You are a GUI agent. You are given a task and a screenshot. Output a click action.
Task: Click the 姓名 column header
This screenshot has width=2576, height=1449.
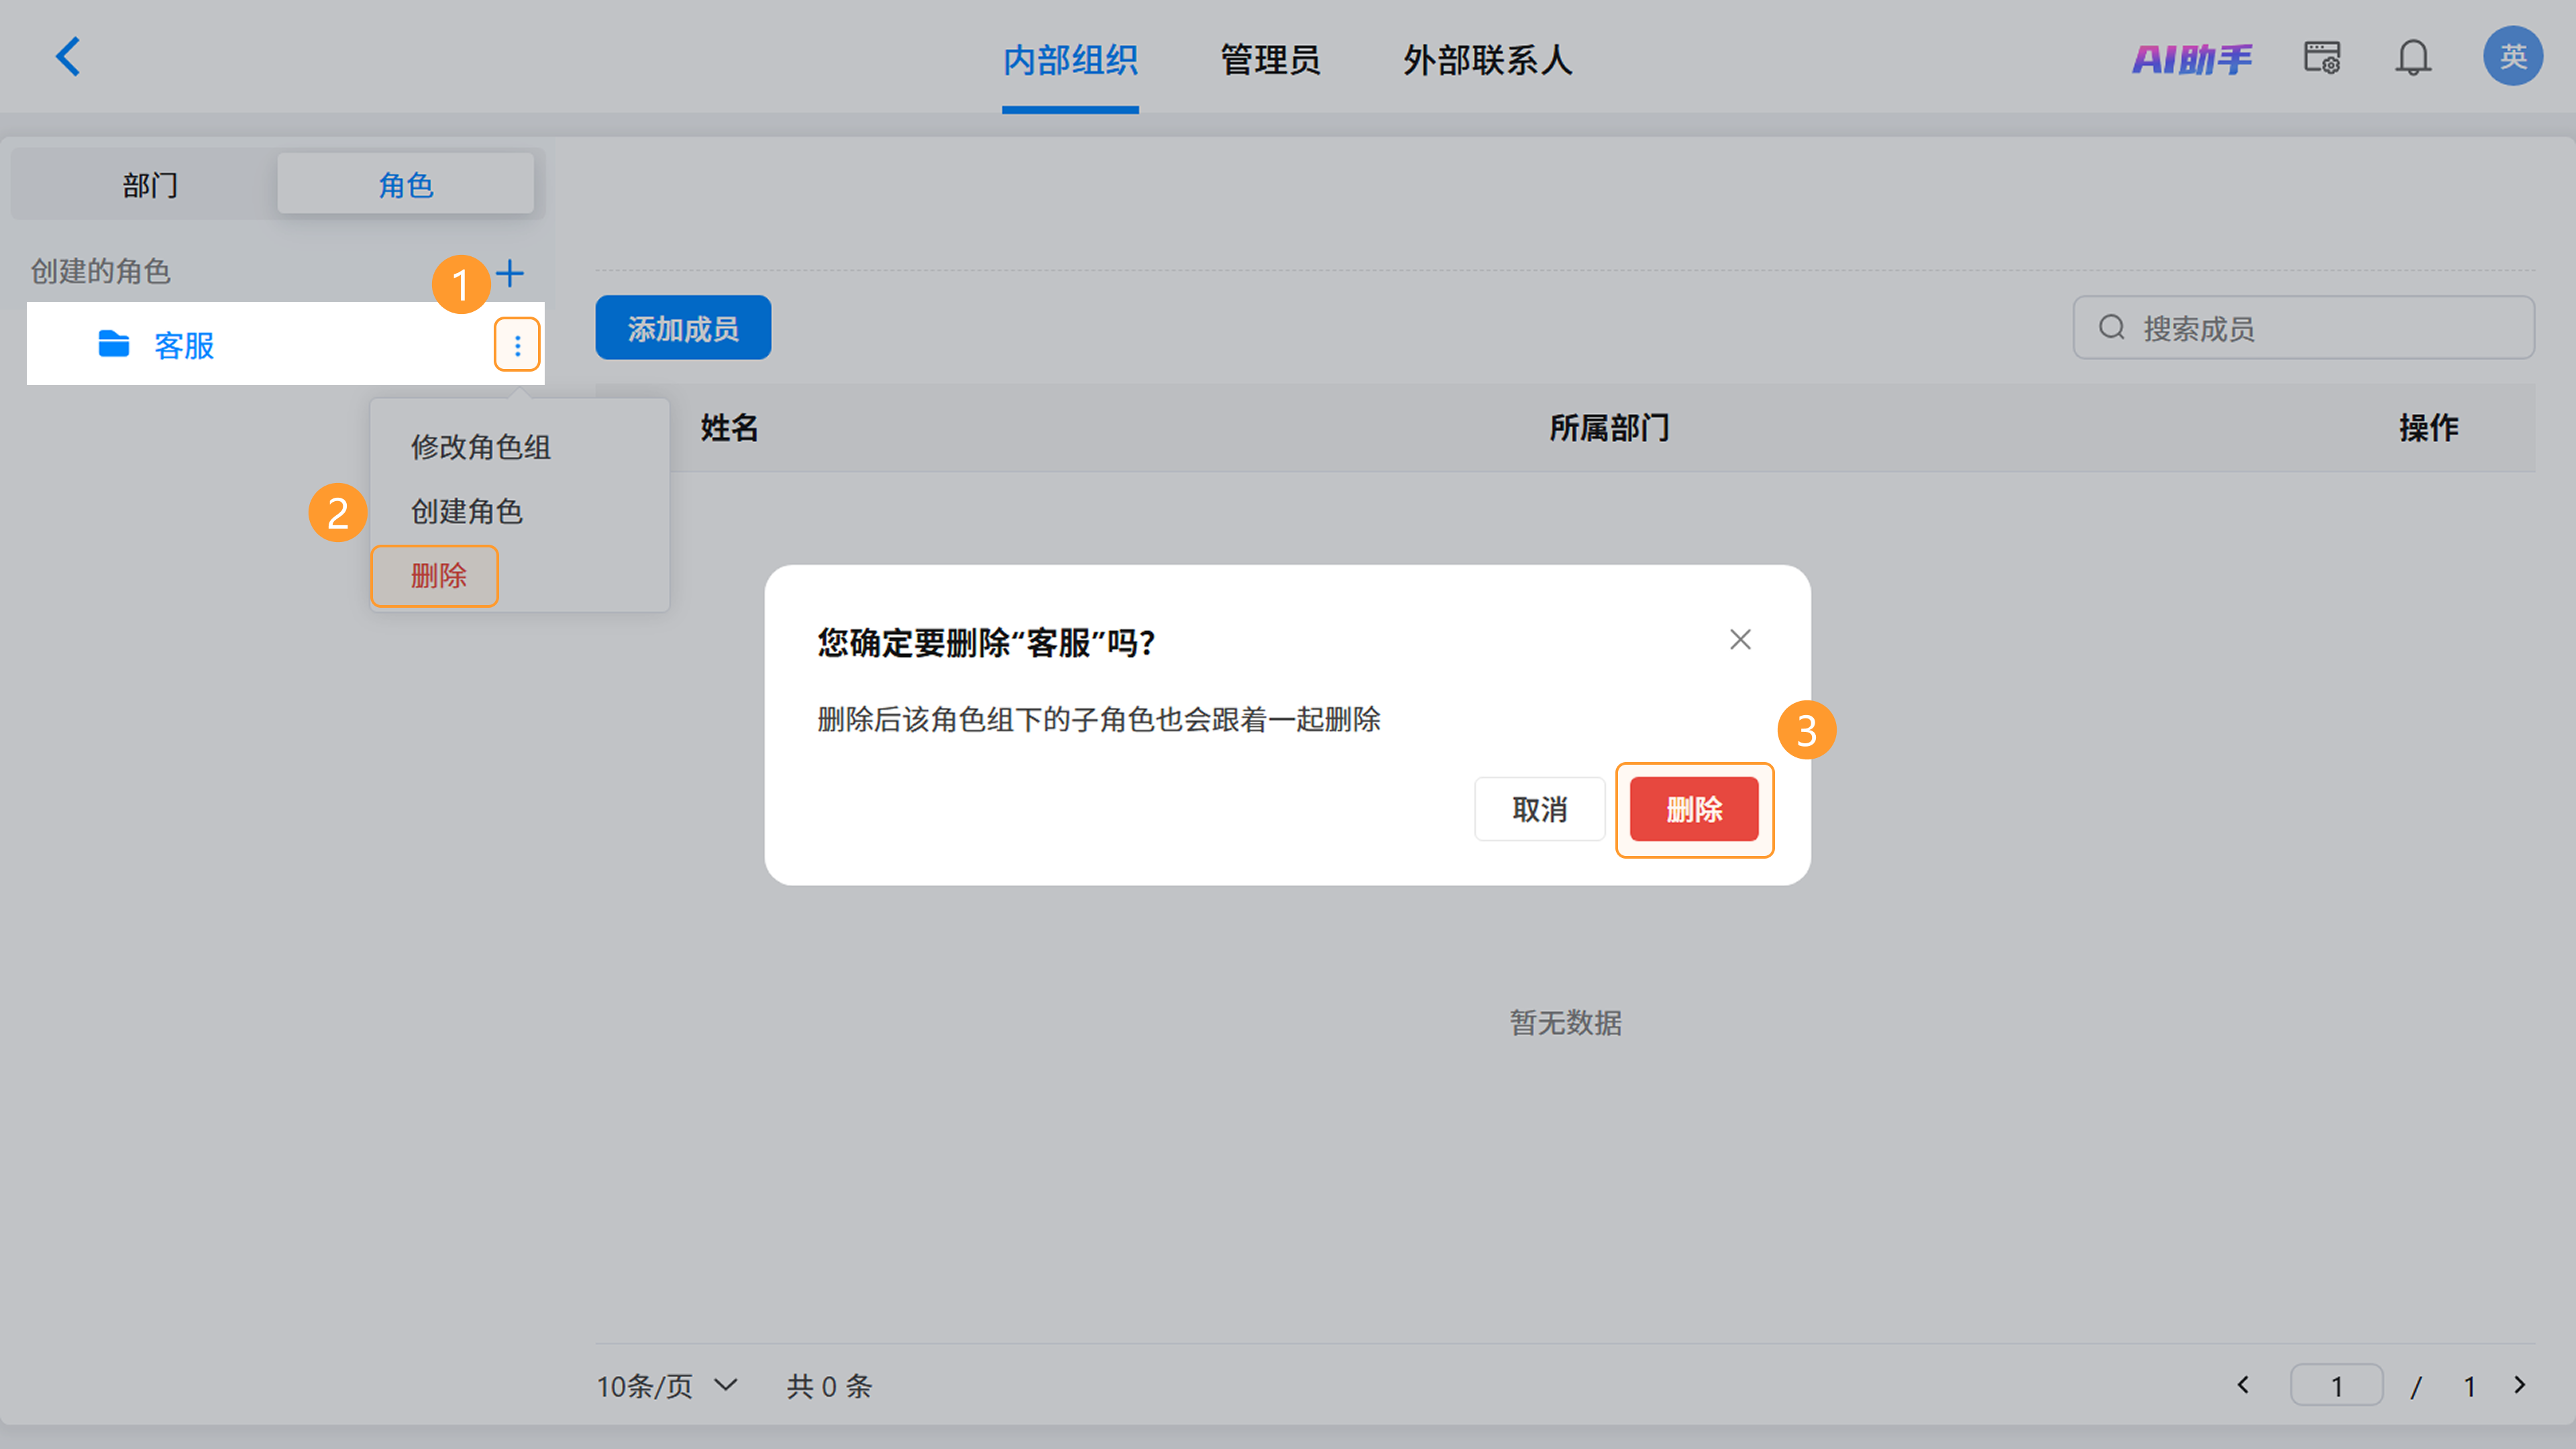(729, 428)
